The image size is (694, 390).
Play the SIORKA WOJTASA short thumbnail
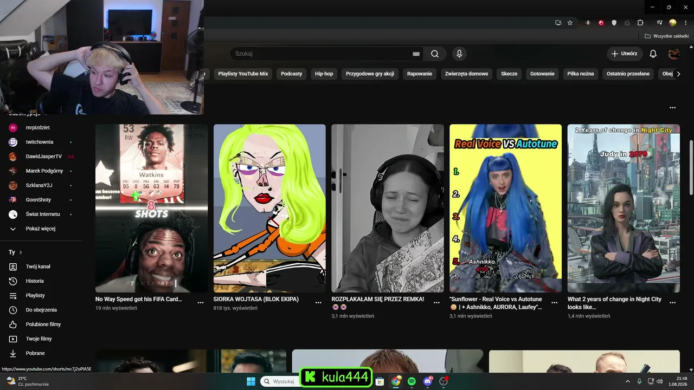[269, 209]
